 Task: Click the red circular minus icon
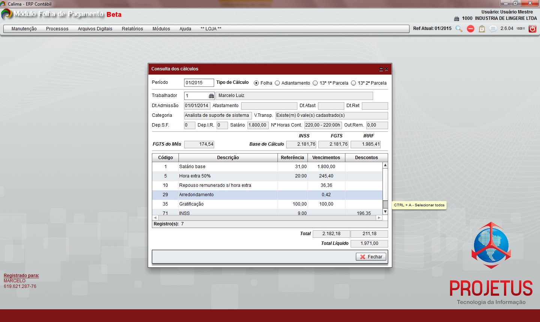point(471,29)
